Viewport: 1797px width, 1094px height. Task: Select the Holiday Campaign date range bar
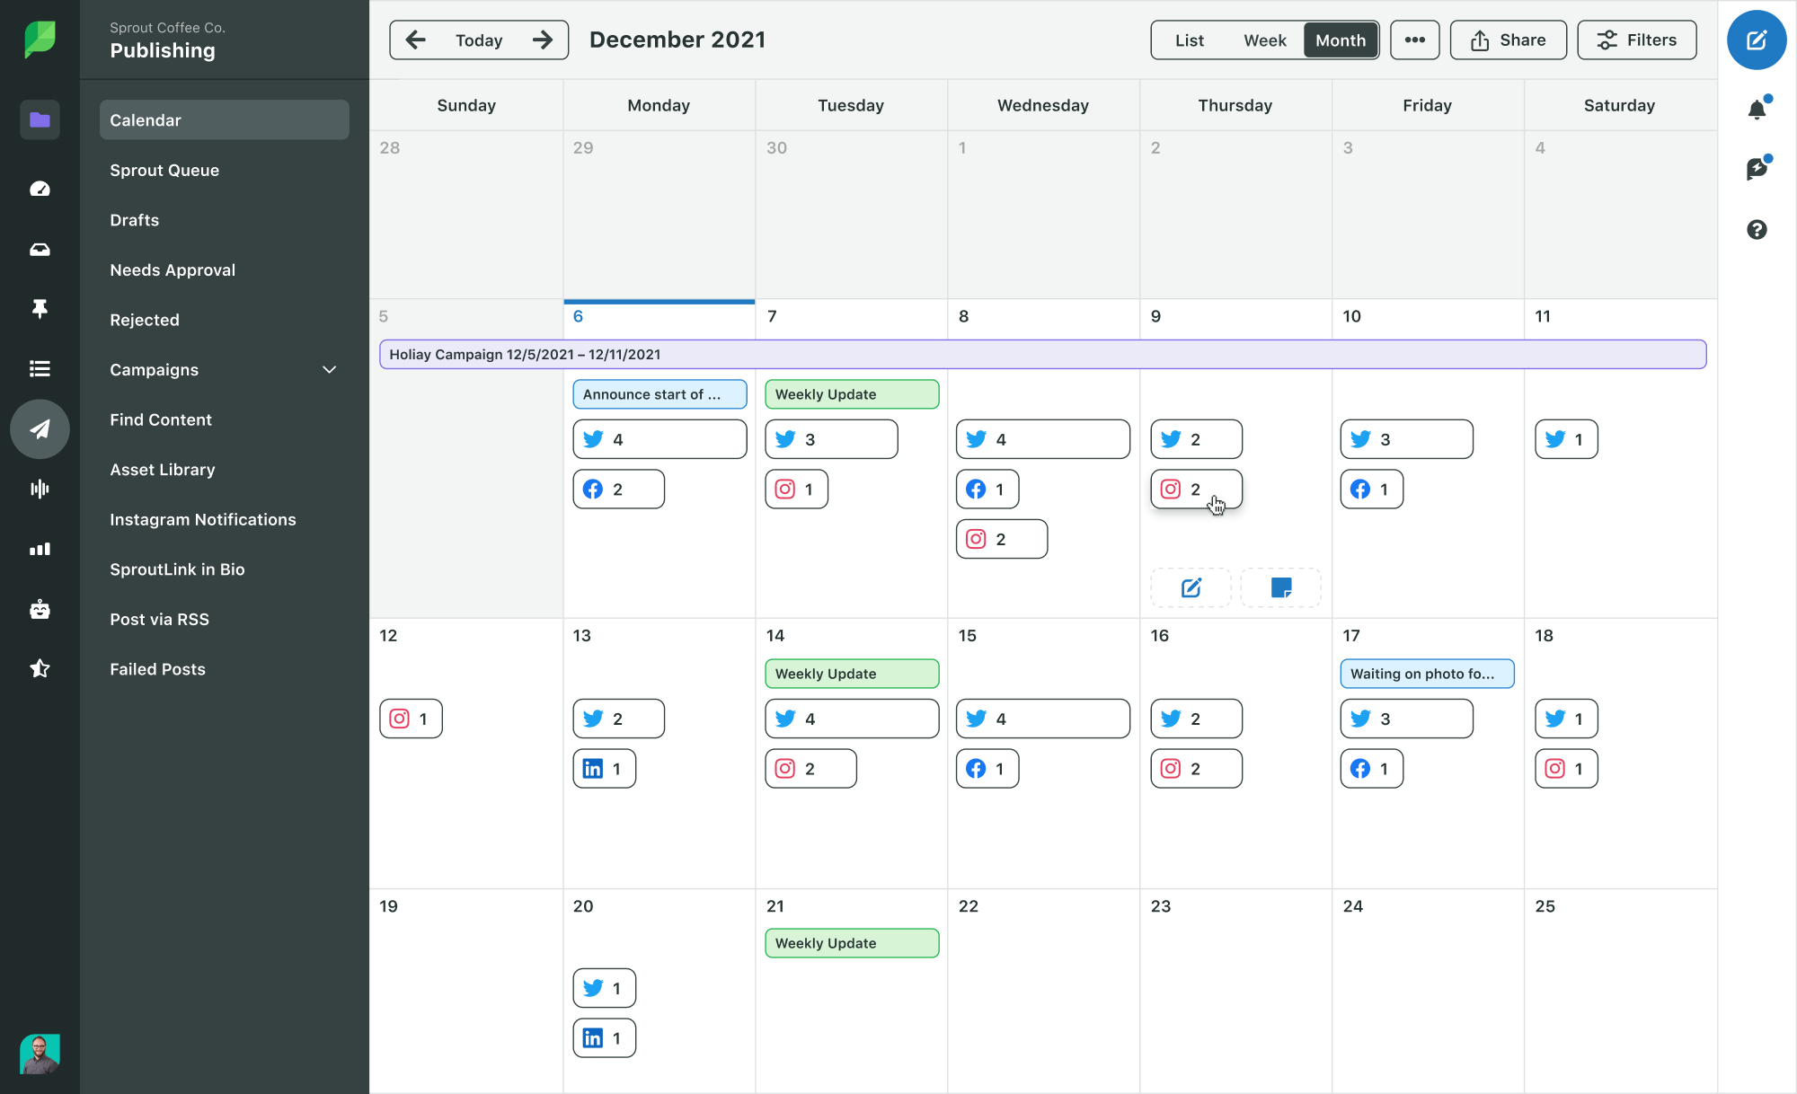[1042, 354]
